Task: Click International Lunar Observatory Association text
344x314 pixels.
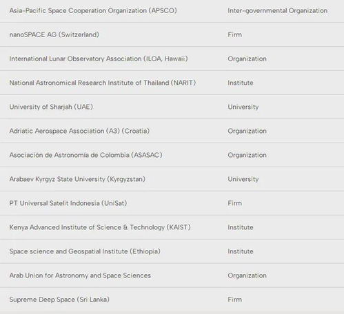Action: [75, 59]
